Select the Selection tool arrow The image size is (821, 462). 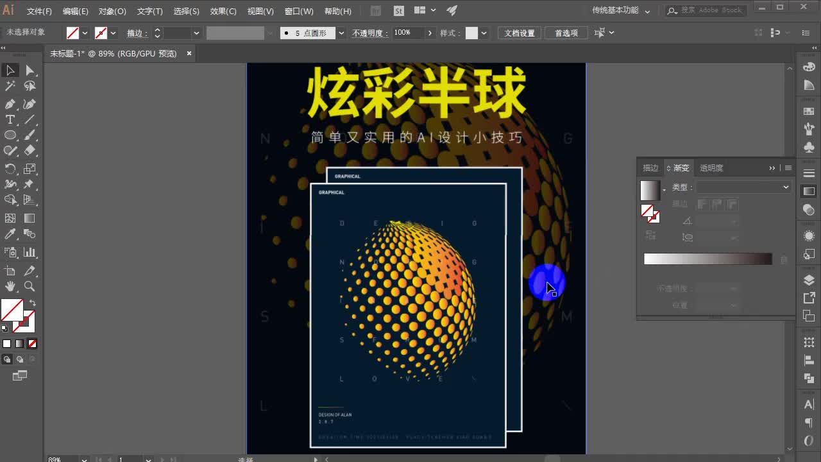click(x=10, y=71)
